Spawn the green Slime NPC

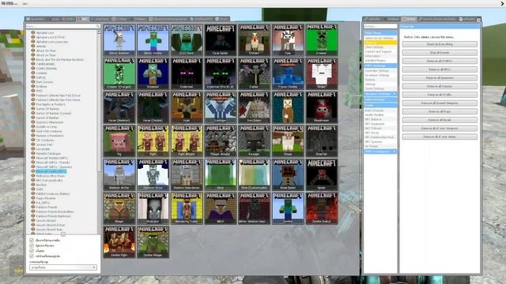pos(221,174)
